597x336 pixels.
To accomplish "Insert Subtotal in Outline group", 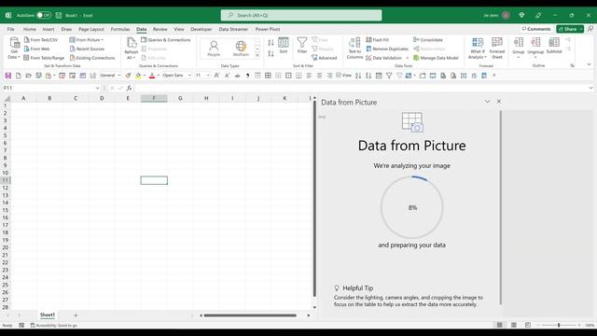I will pos(554,46).
